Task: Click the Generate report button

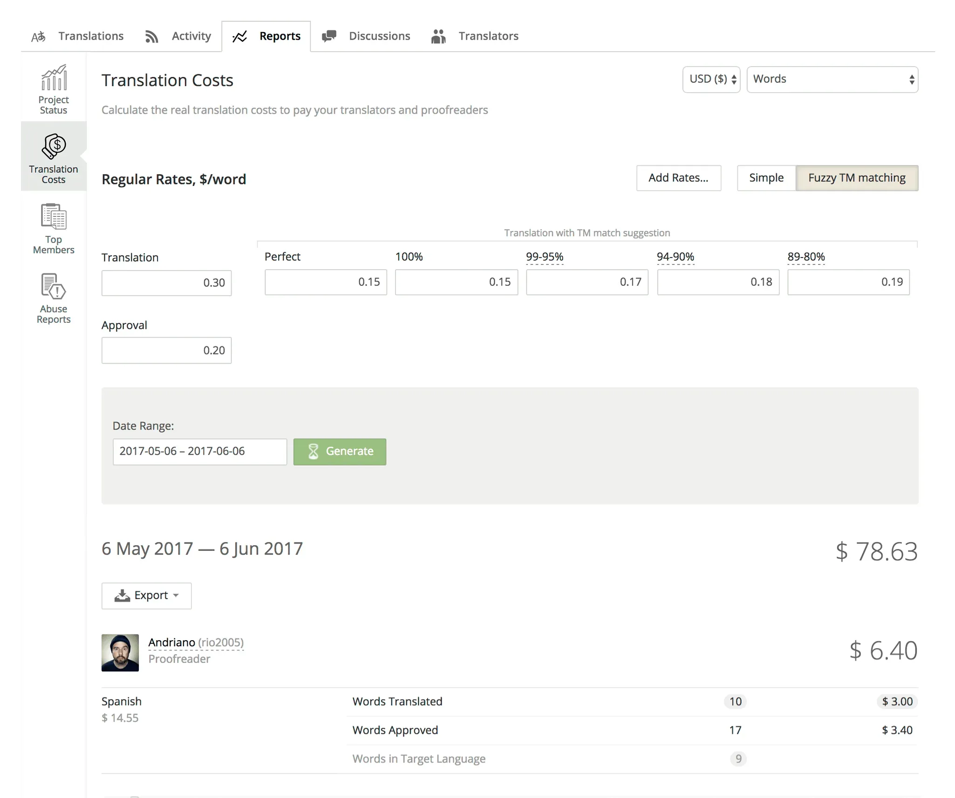Action: tap(340, 451)
